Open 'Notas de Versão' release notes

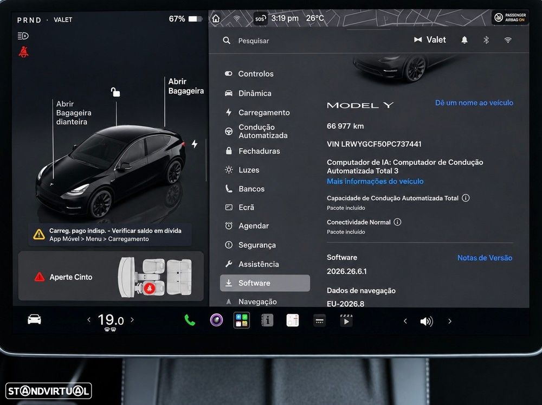click(x=485, y=258)
